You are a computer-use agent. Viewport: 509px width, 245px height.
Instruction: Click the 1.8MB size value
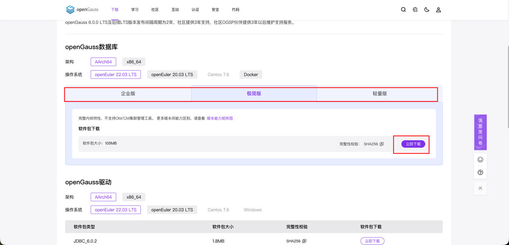click(218, 241)
